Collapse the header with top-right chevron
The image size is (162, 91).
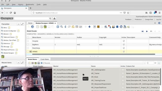[x=155, y=23]
